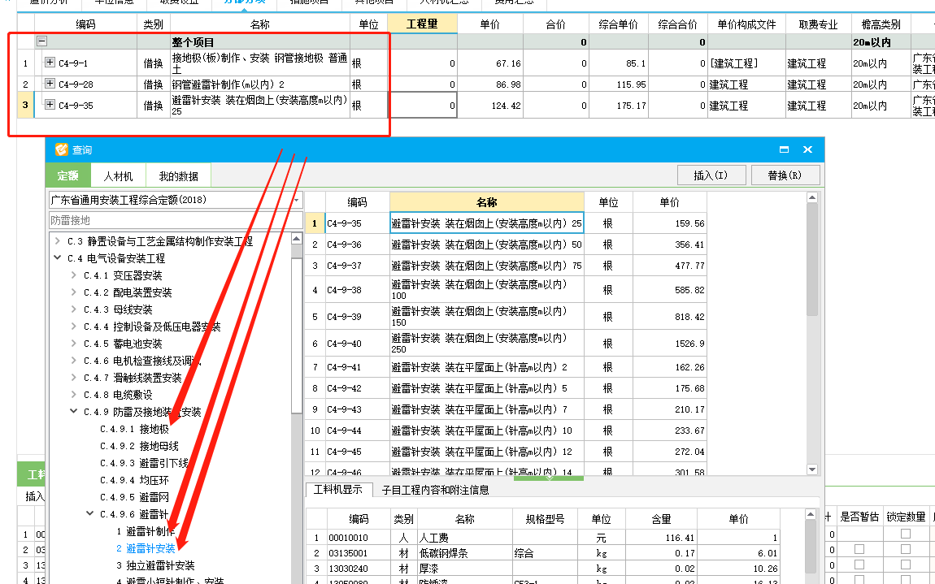Image resolution: width=935 pixels, height=584 pixels.
Task: Toggle 锁定数量 checkbox in first row
Action: tap(905, 534)
